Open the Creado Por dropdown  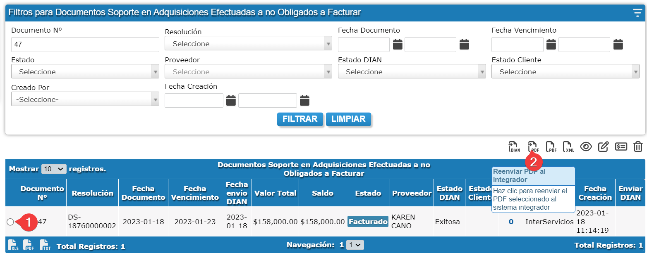pyautogui.click(x=85, y=99)
